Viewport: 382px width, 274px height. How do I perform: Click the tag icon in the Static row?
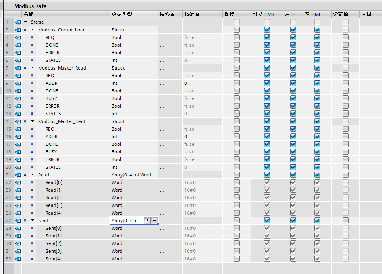pos(18,22)
